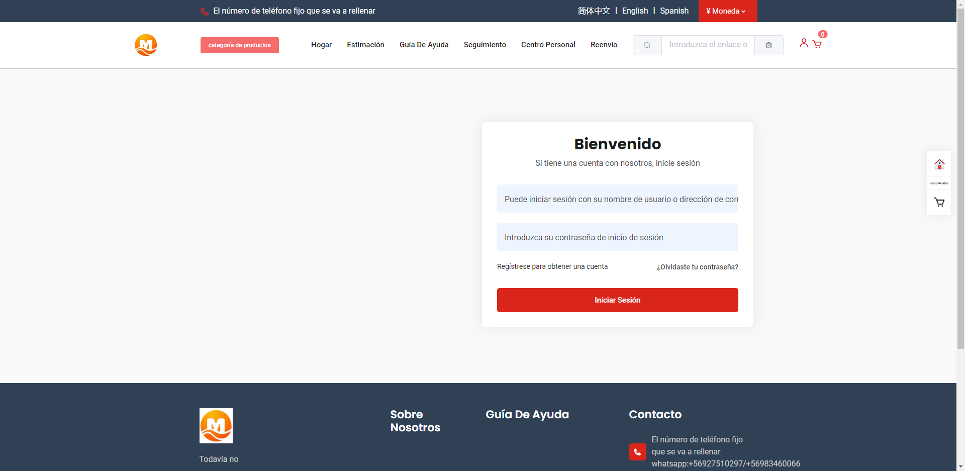
Task: Click the page vertical scrollbar
Action: pyautogui.click(x=960, y=178)
